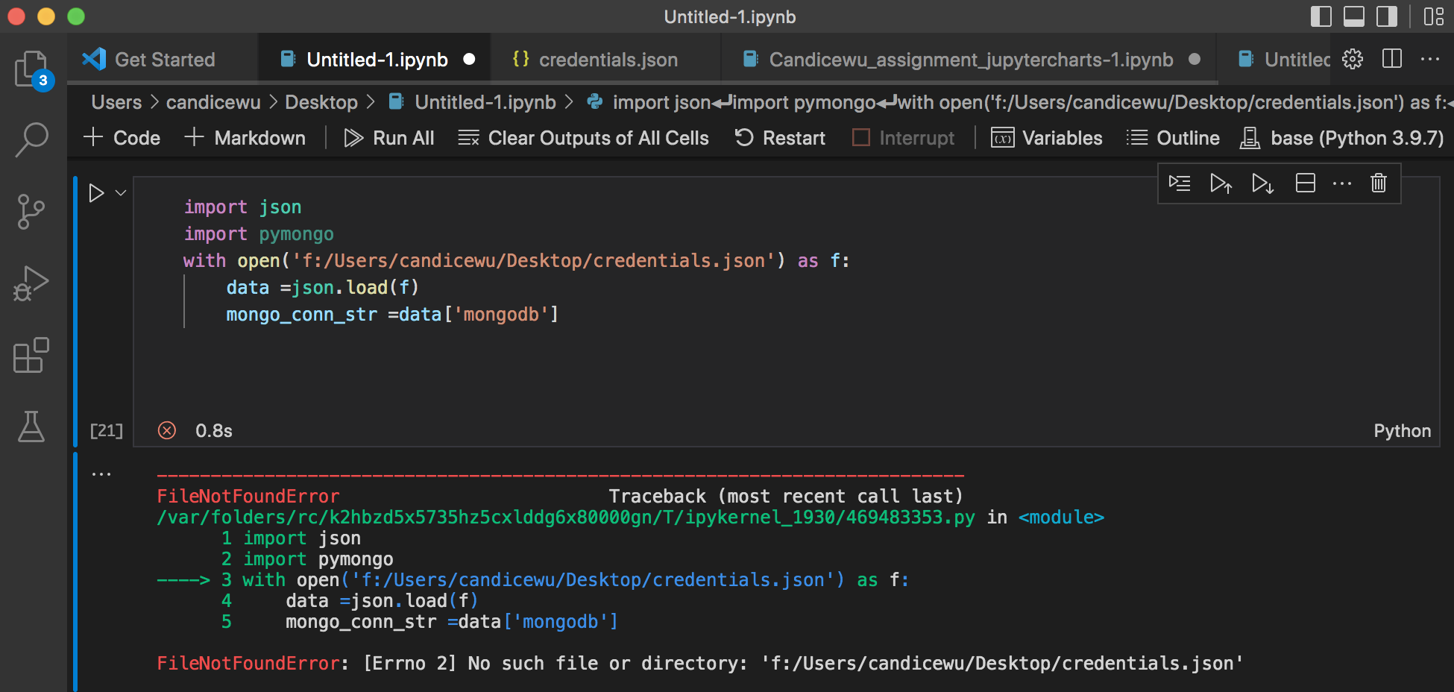Split cell icon in cell toolbar

1306,183
